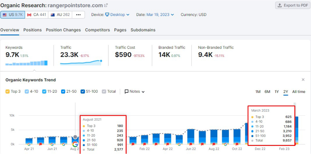Open the Position Changes tab
Image resolution: width=311 pixels, height=154 pixels.
pyautogui.click(x=63, y=30)
